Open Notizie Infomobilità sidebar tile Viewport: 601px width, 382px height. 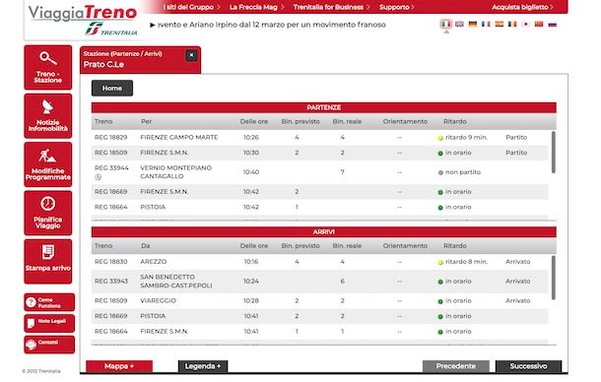coord(48,116)
